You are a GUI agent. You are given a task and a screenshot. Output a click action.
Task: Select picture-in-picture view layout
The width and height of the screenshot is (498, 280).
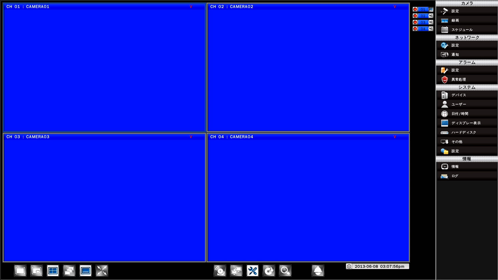[36, 271]
